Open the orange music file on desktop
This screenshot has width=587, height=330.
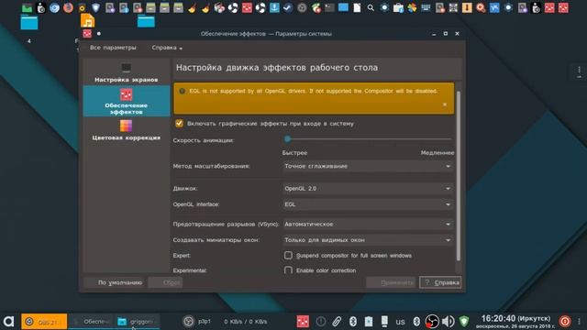(88, 21)
